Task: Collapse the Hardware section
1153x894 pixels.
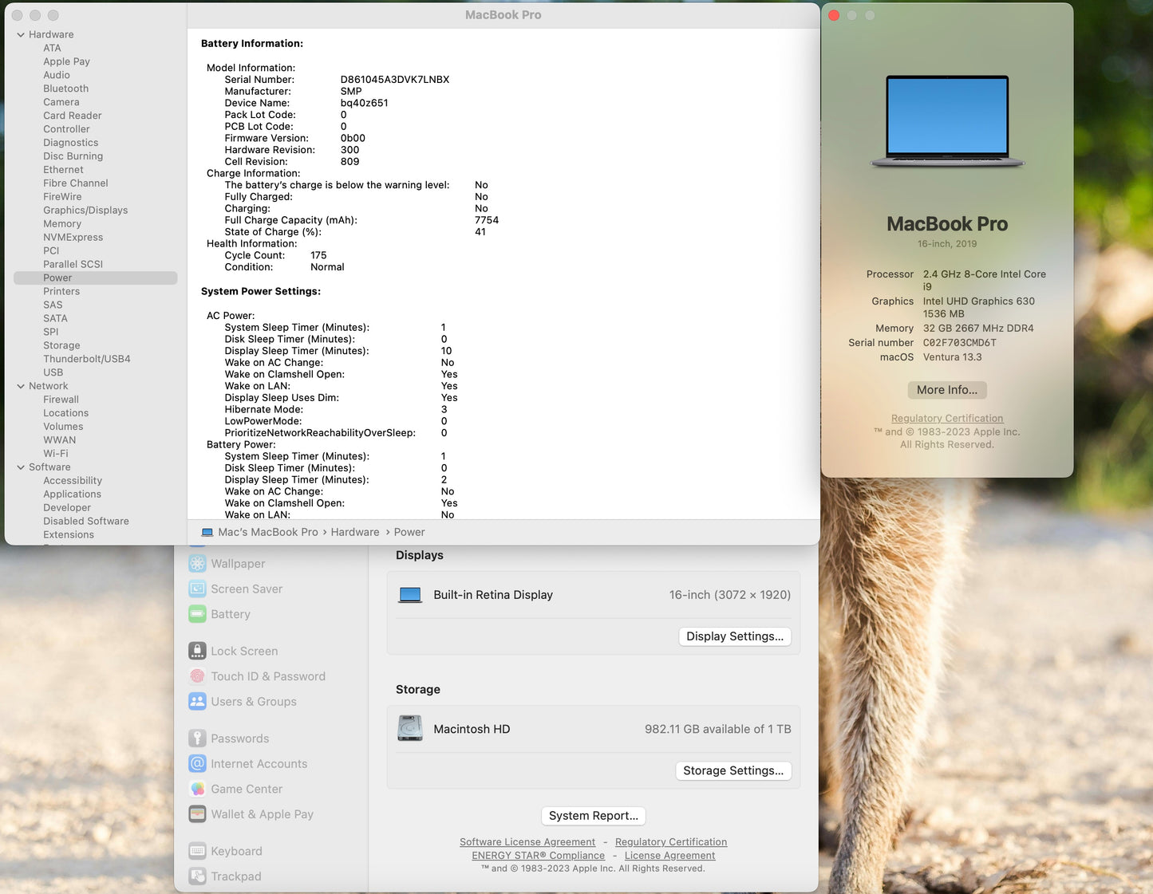Action: (x=20, y=34)
